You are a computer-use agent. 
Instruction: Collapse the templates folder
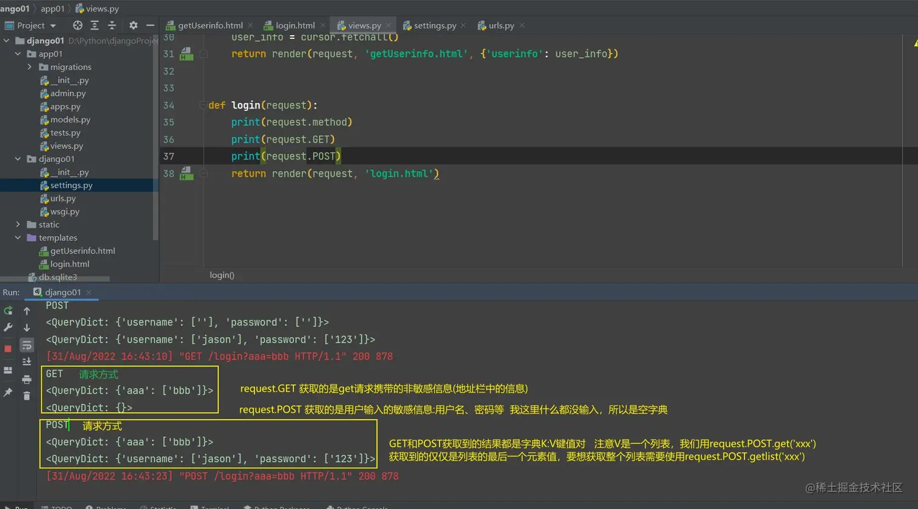tap(18, 238)
